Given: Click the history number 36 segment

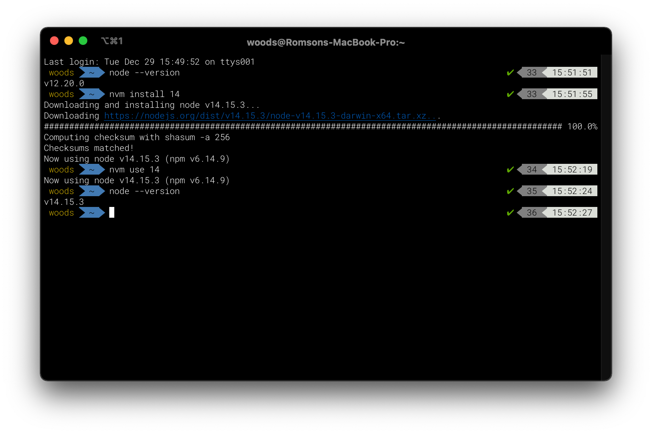Looking at the screenshot, I should [532, 213].
